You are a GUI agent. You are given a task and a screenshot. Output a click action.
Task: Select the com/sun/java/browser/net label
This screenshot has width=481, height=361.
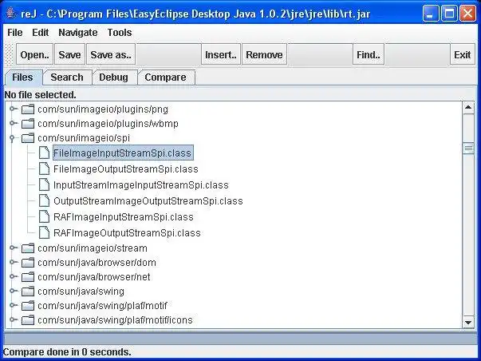(94, 277)
